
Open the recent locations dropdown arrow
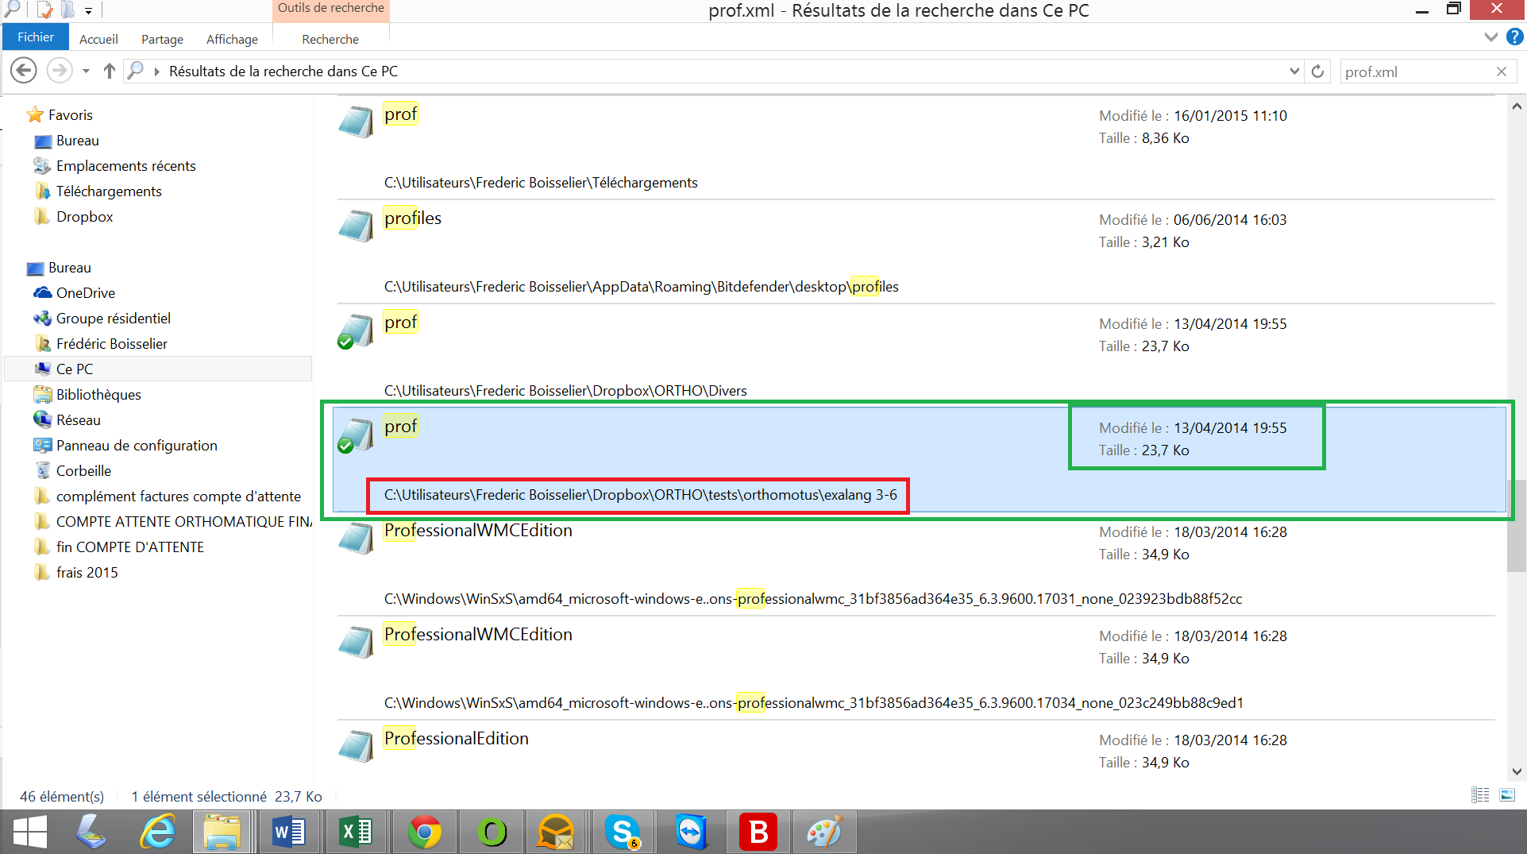86,71
